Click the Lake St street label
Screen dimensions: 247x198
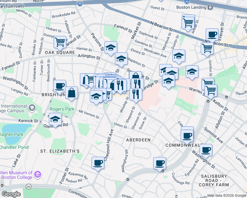17,161
